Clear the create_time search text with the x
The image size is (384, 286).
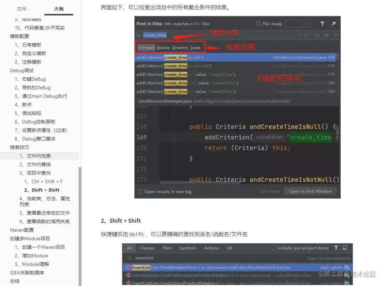pos(298,35)
